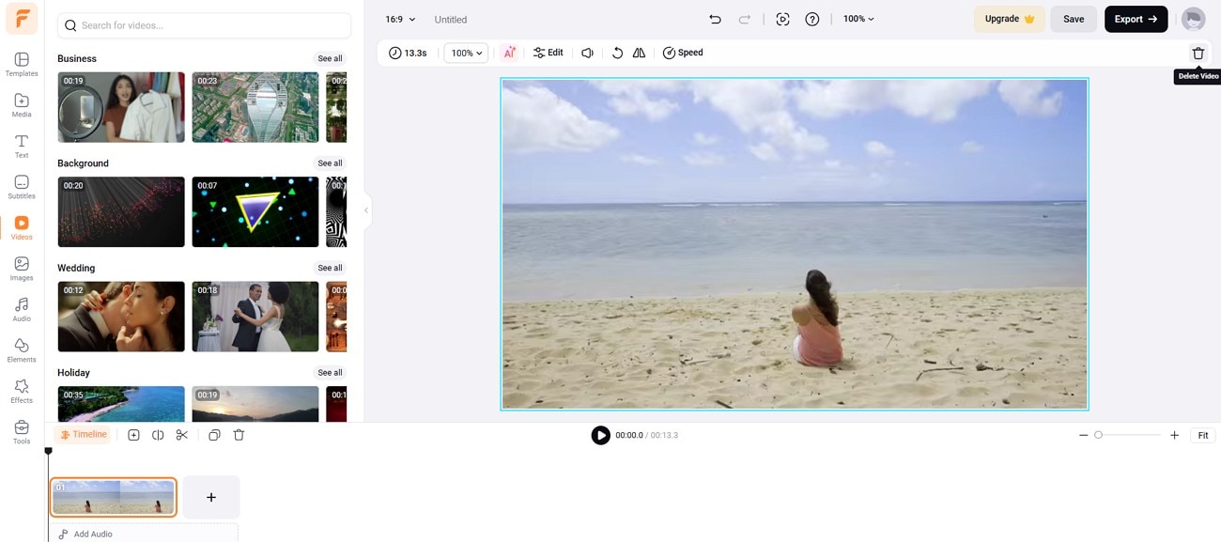Flip the video with flip icon
This screenshot has height=542, width=1221.
(x=639, y=53)
